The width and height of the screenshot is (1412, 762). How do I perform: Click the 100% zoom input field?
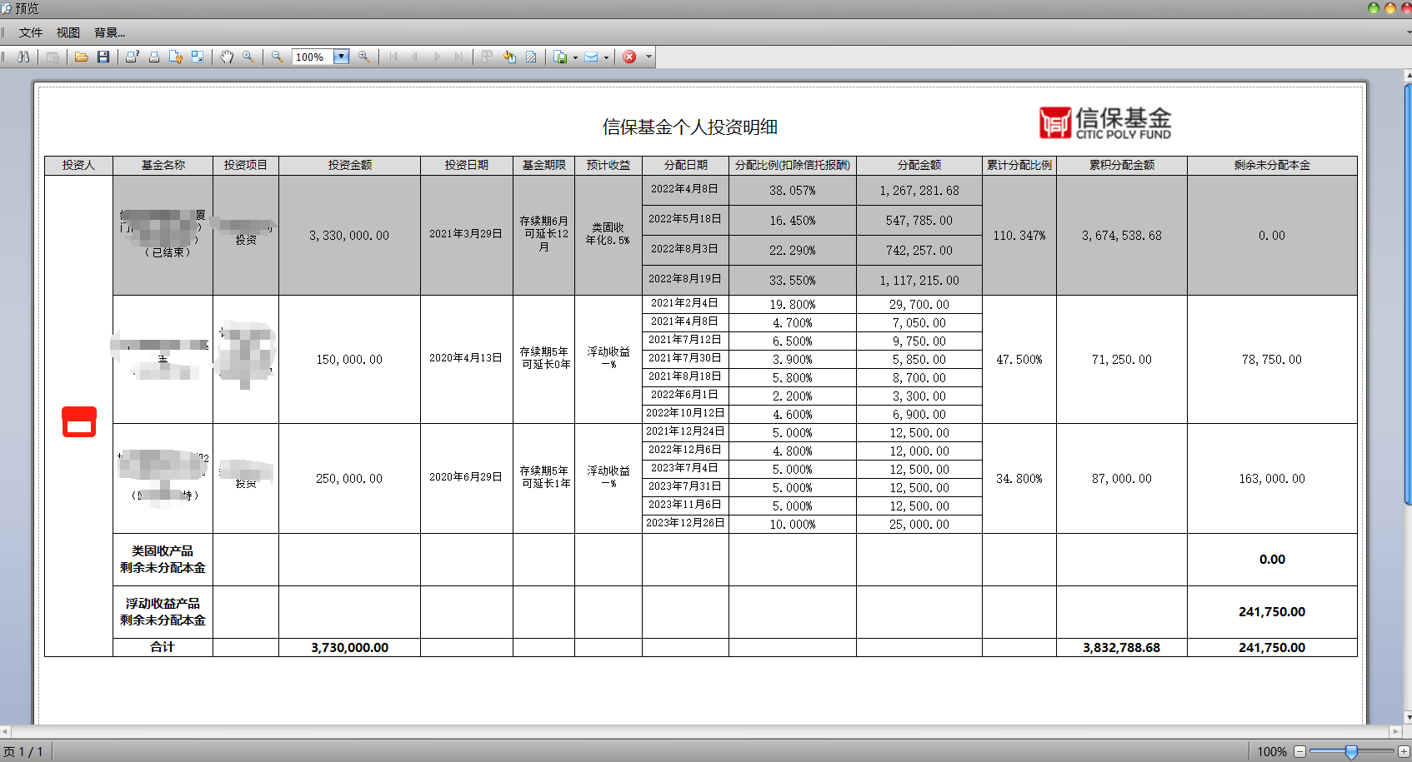click(313, 57)
